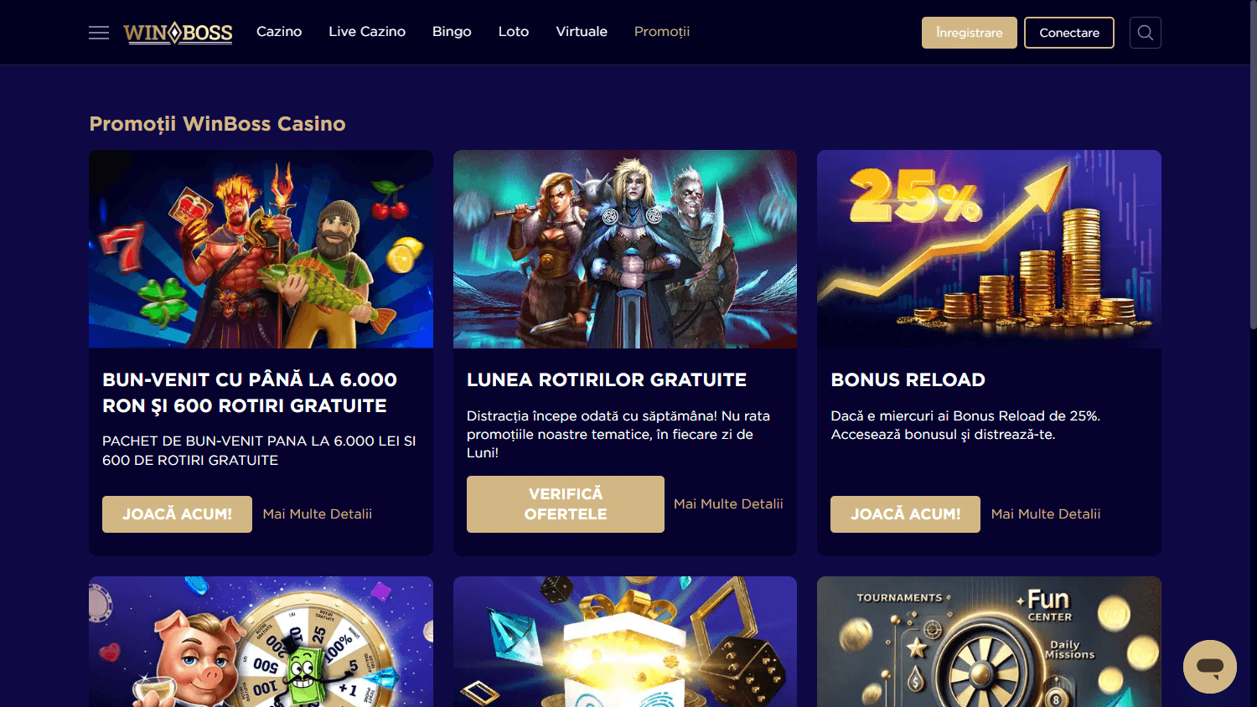The height and width of the screenshot is (707, 1257).
Task: Open the Promoții menu item
Action: [662, 32]
